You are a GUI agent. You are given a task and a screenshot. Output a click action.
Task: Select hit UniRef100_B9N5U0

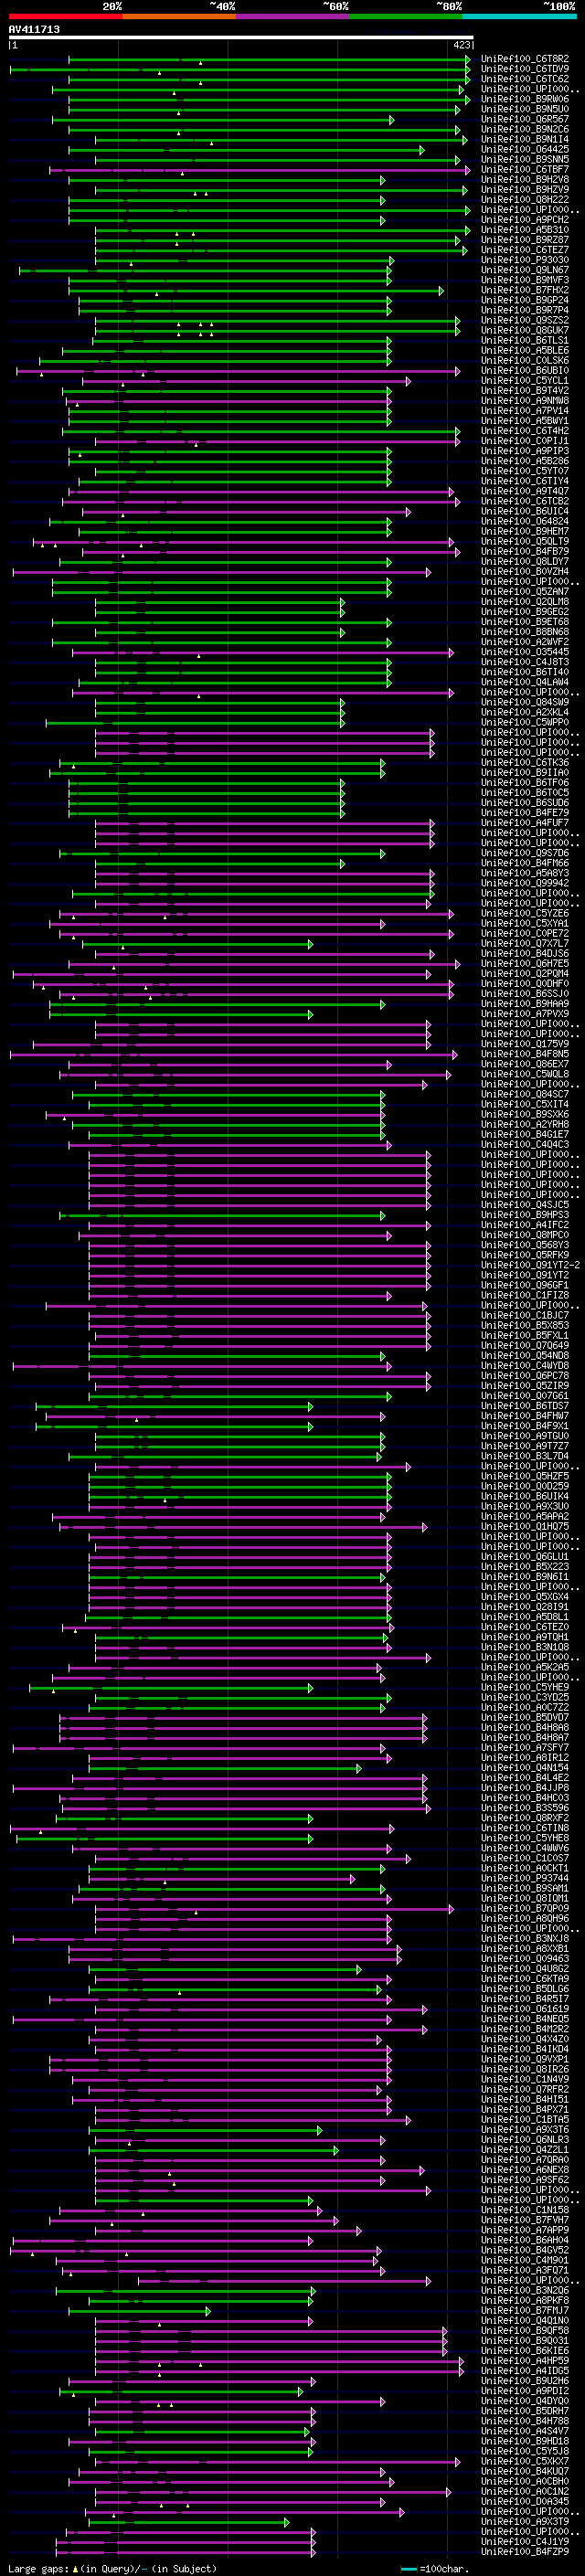(525, 109)
